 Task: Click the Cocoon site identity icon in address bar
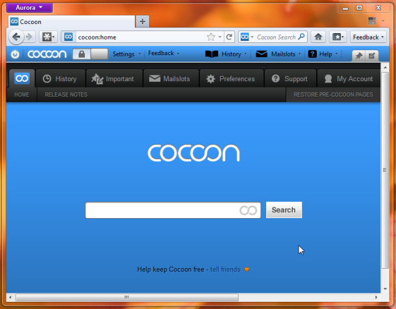click(x=68, y=37)
